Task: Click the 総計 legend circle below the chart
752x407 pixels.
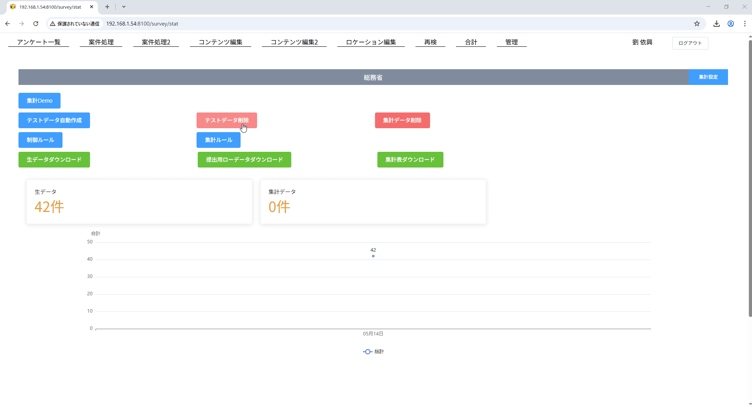Action: point(367,352)
